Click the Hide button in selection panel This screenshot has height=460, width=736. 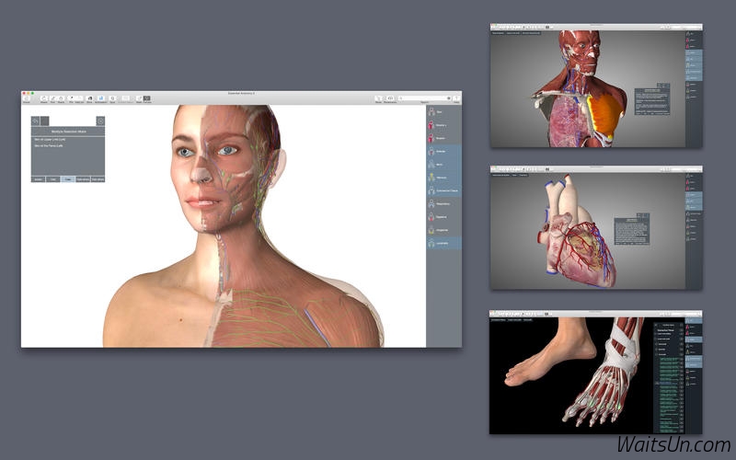tap(53, 179)
